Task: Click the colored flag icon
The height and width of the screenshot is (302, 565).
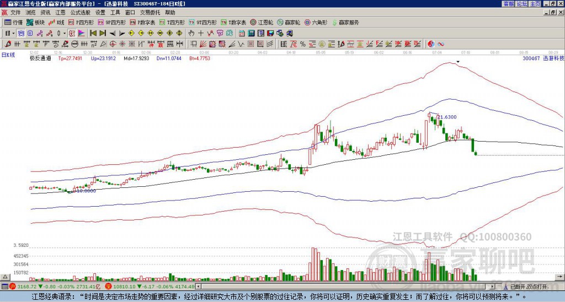Action: click(x=82, y=34)
